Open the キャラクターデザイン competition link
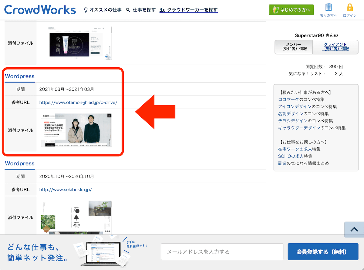This screenshot has height=270, width=364. 299,128
